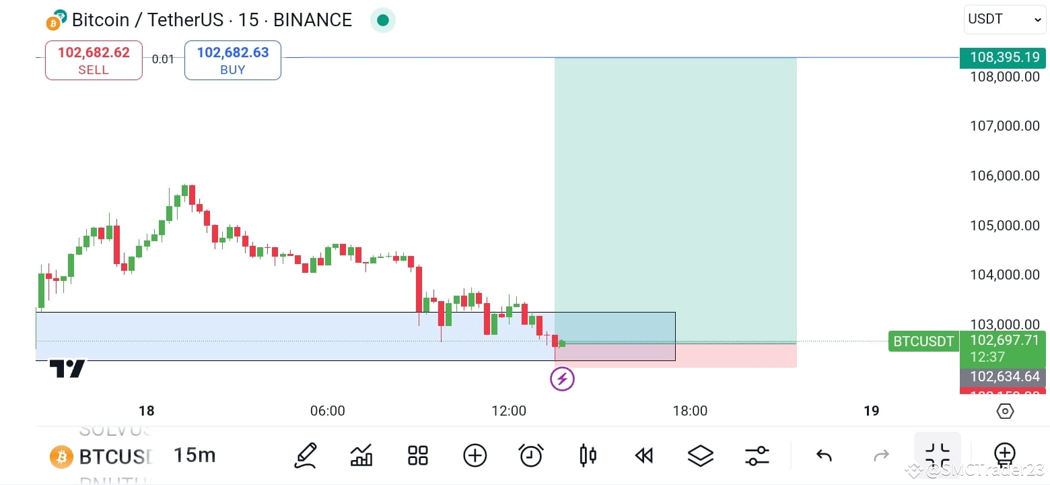Open the USDT currency dropdown
The height and width of the screenshot is (485, 1050).
1003,19
